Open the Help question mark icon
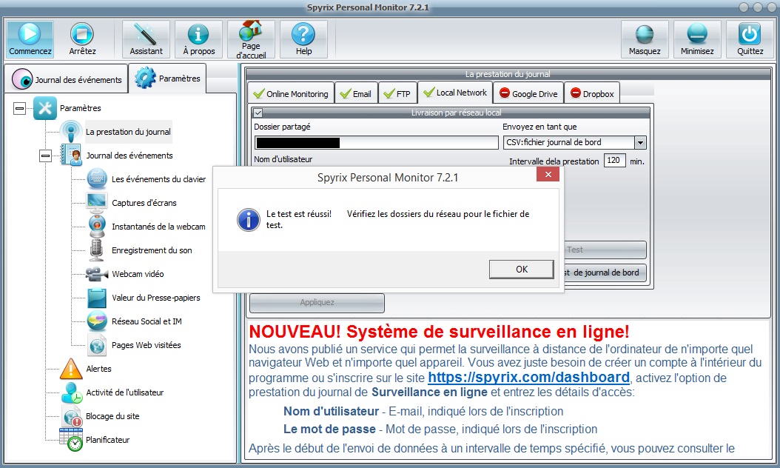 coord(303,34)
